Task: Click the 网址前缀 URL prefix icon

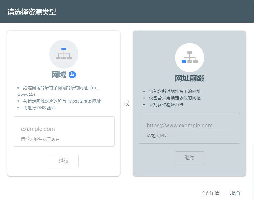Action: click(189, 57)
